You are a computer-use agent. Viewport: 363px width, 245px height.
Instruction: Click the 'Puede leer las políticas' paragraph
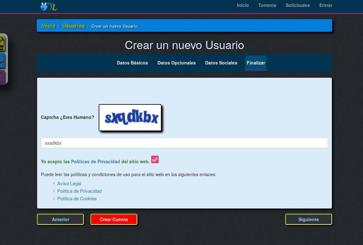(x=129, y=175)
